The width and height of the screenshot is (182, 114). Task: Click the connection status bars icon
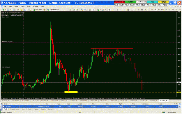pos(163,112)
